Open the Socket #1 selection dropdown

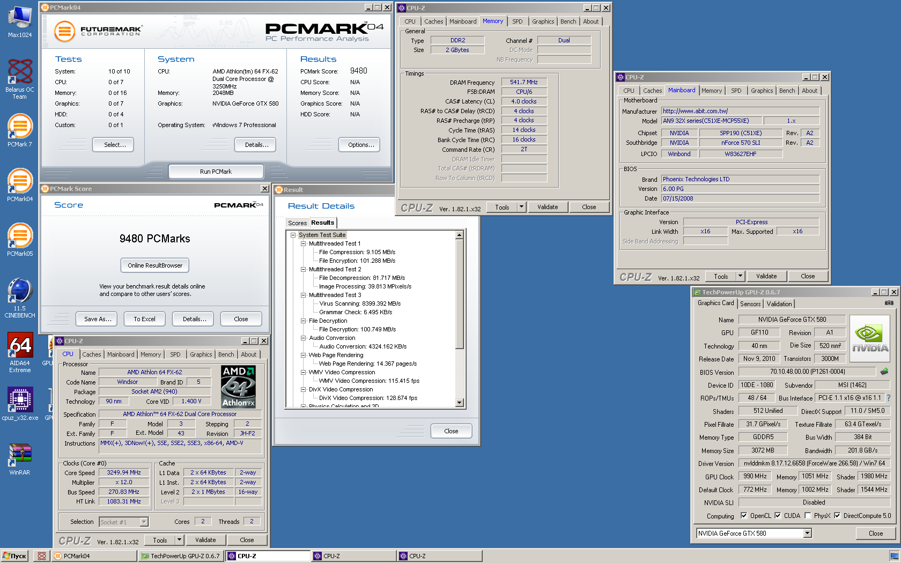144,522
